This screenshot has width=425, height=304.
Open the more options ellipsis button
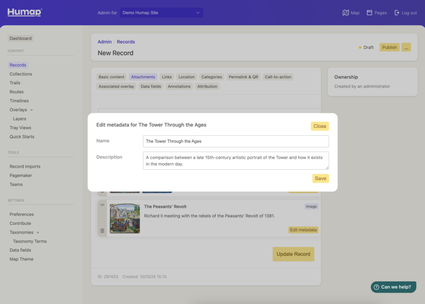pyautogui.click(x=406, y=47)
